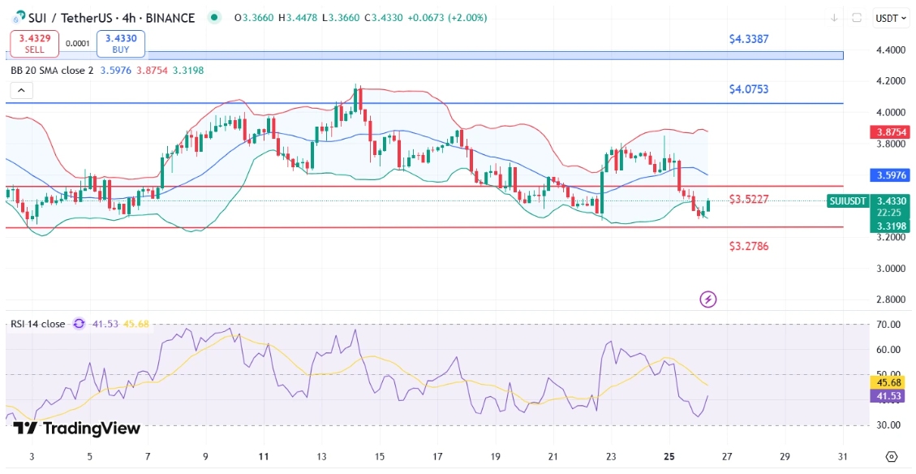Select the BB 20 SMA close indicator label
This screenshot has width=916, height=474.
point(53,70)
